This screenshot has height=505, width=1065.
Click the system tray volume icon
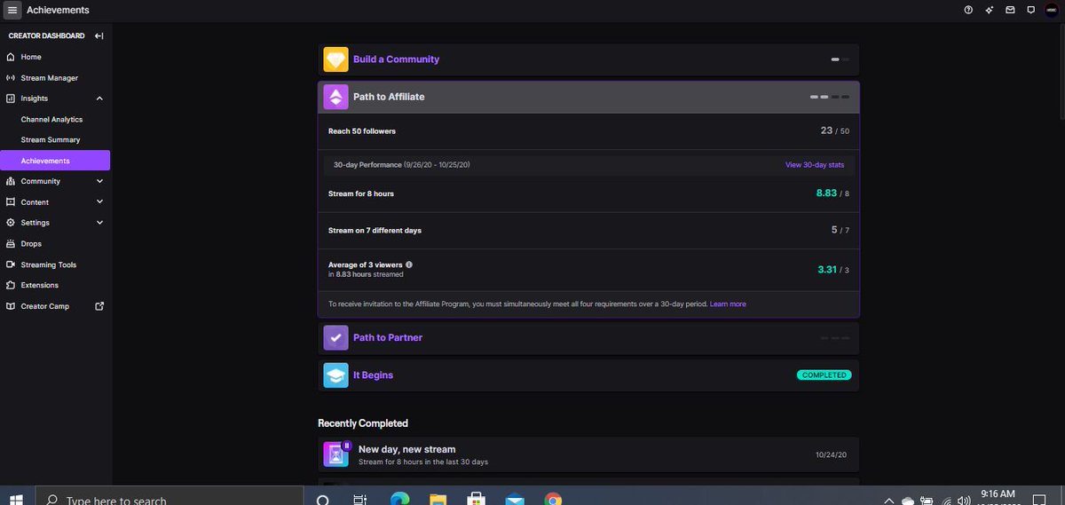(965, 501)
